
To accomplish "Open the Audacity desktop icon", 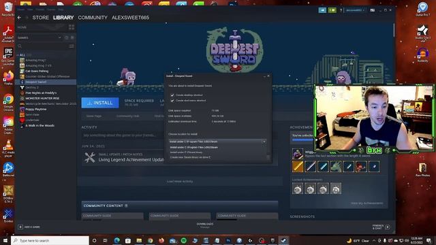I will (422, 54).
